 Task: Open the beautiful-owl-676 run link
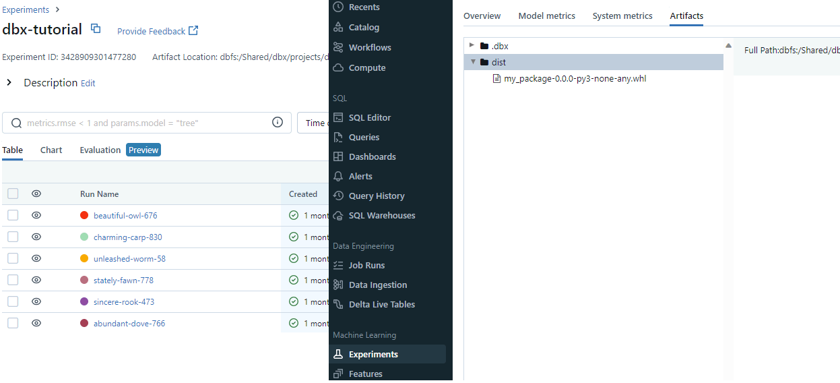point(125,215)
